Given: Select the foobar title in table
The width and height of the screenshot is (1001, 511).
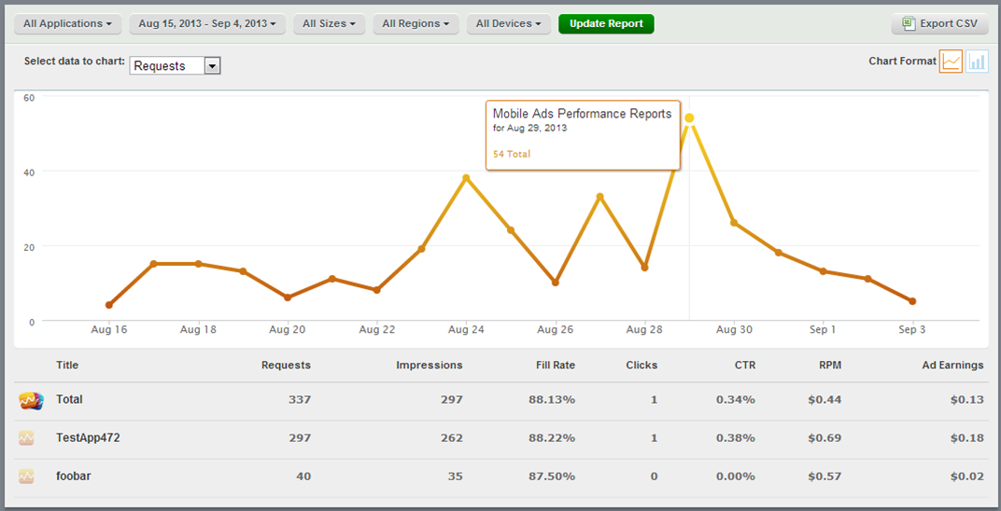Looking at the screenshot, I should coord(74,476).
